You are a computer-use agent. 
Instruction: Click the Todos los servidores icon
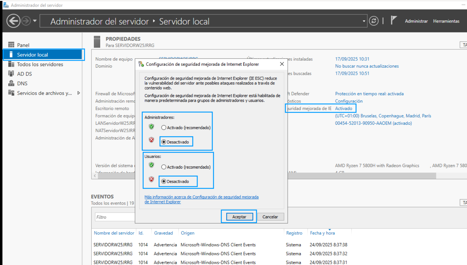[x=11, y=64]
